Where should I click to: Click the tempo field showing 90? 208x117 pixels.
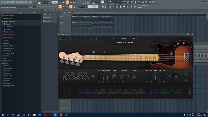click(55, 2)
